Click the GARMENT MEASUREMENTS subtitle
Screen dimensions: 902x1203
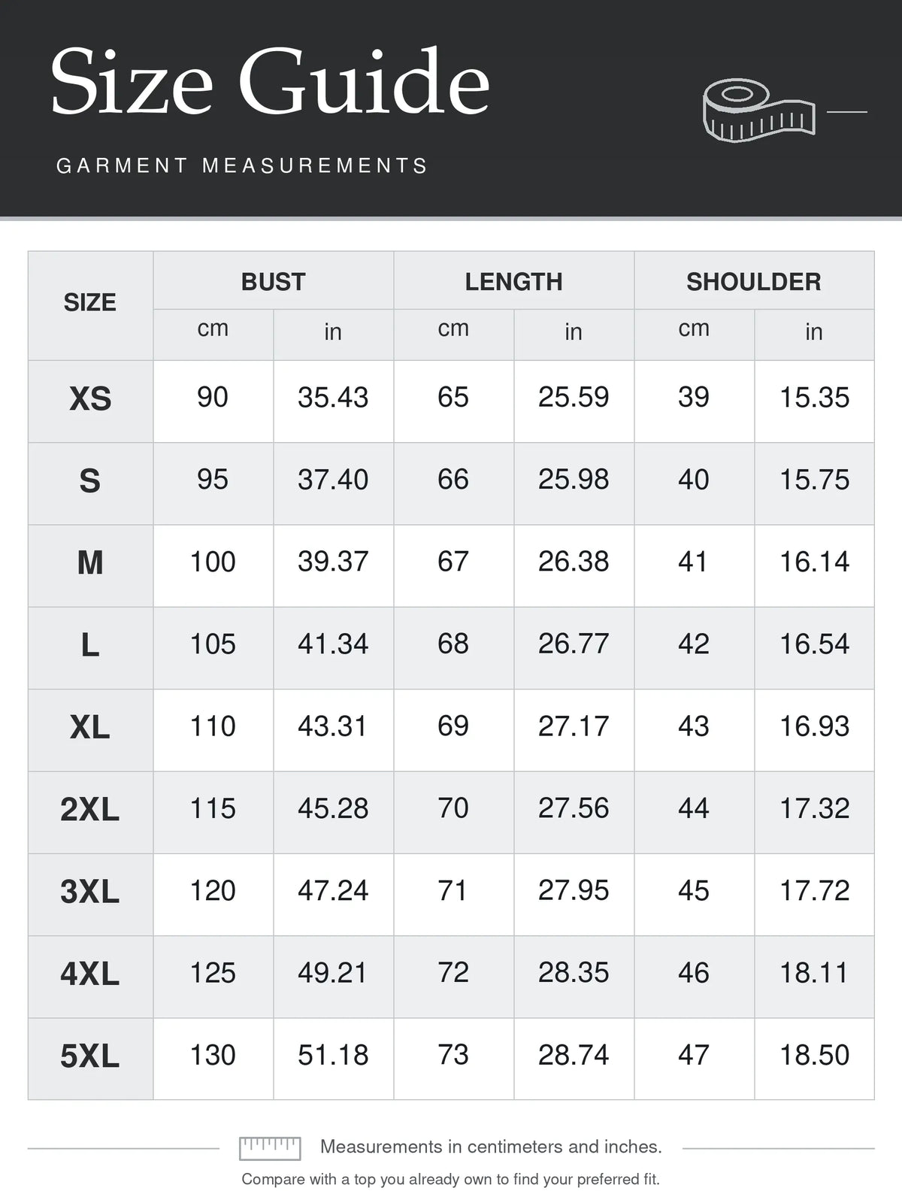click(x=242, y=165)
